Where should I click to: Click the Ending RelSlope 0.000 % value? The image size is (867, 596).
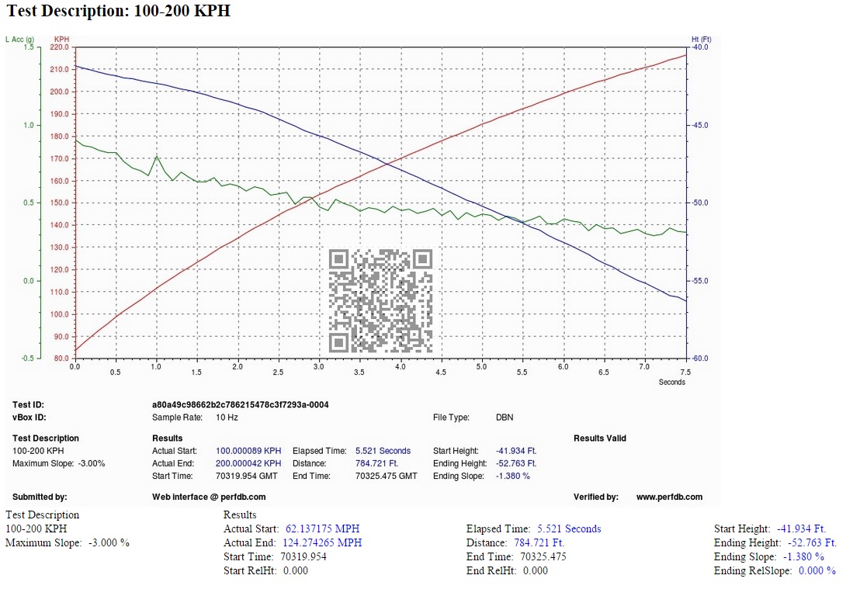point(817,570)
